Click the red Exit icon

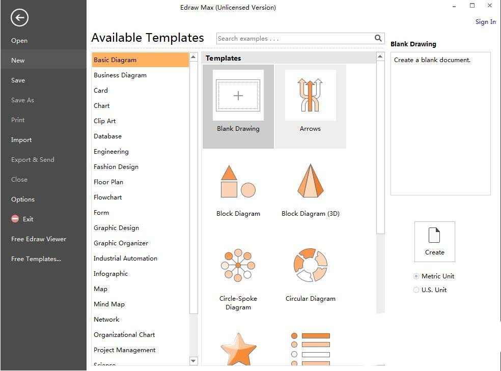tap(15, 219)
